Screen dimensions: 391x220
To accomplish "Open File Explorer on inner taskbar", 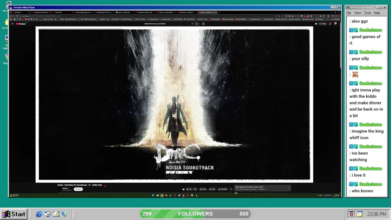I will point(158,196).
